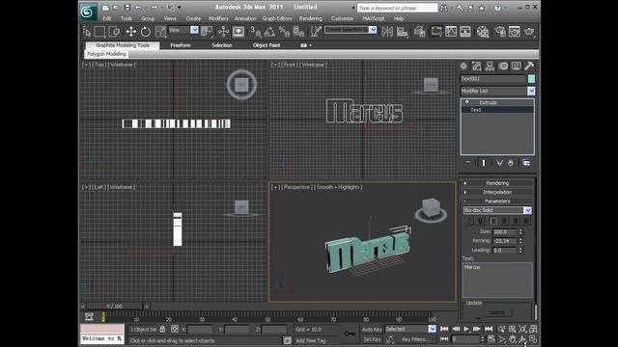Switch to the Hierarchy command panel tab

click(490, 67)
